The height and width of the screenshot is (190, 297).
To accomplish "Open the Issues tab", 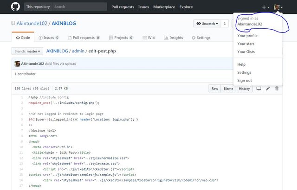I will 48,38.
